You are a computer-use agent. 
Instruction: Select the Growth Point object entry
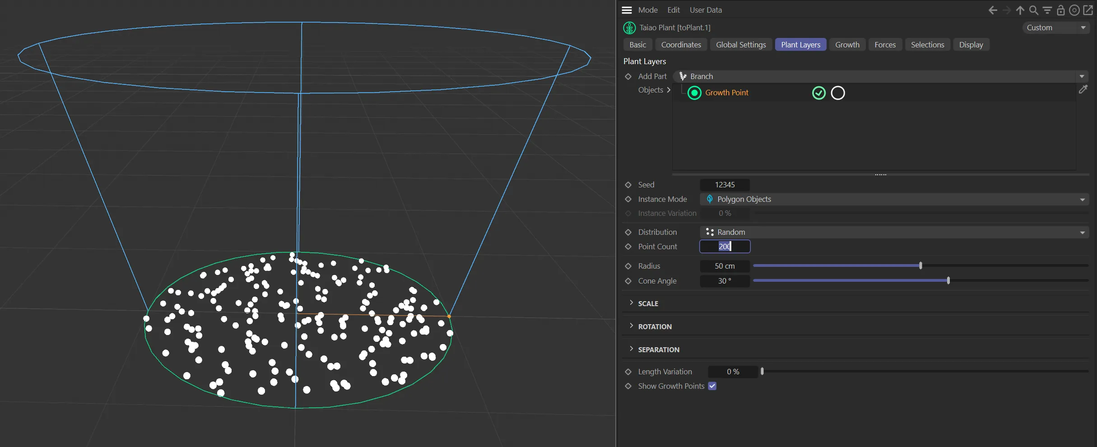tap(726, 93)
